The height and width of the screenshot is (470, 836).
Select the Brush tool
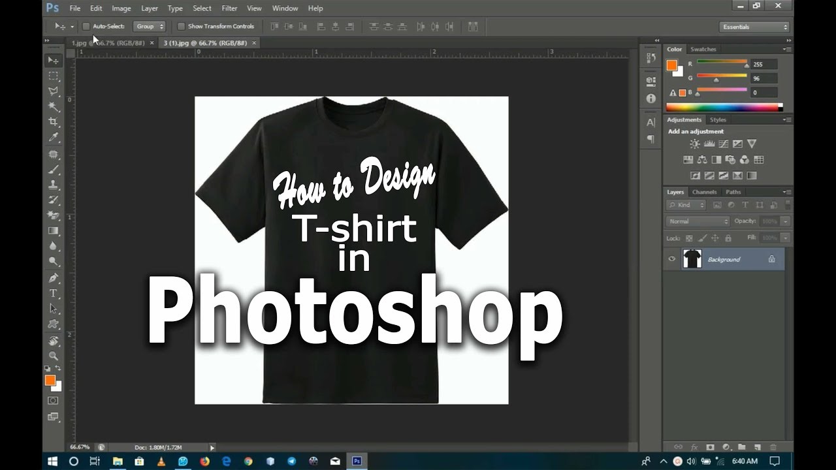point(53,170)
